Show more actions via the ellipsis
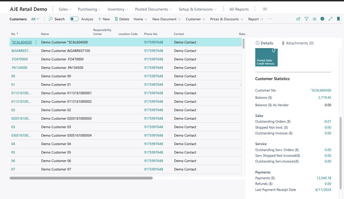 coord(270,19)
